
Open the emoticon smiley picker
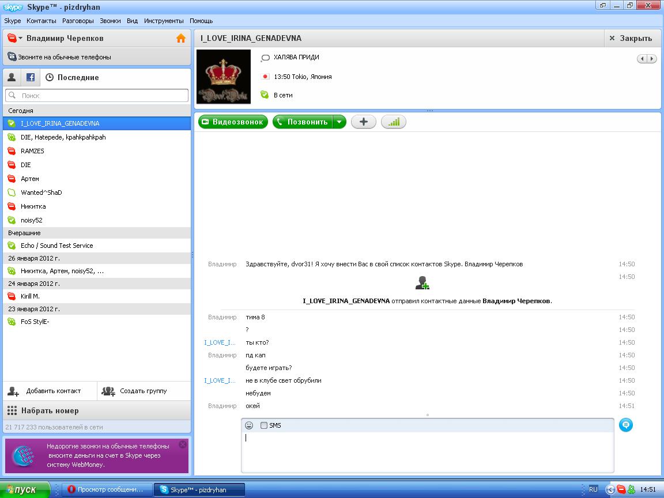coord(249,425)
